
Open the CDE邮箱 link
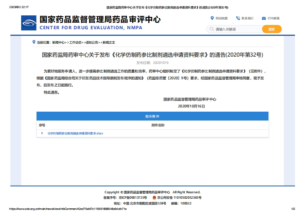click(273, 18)
